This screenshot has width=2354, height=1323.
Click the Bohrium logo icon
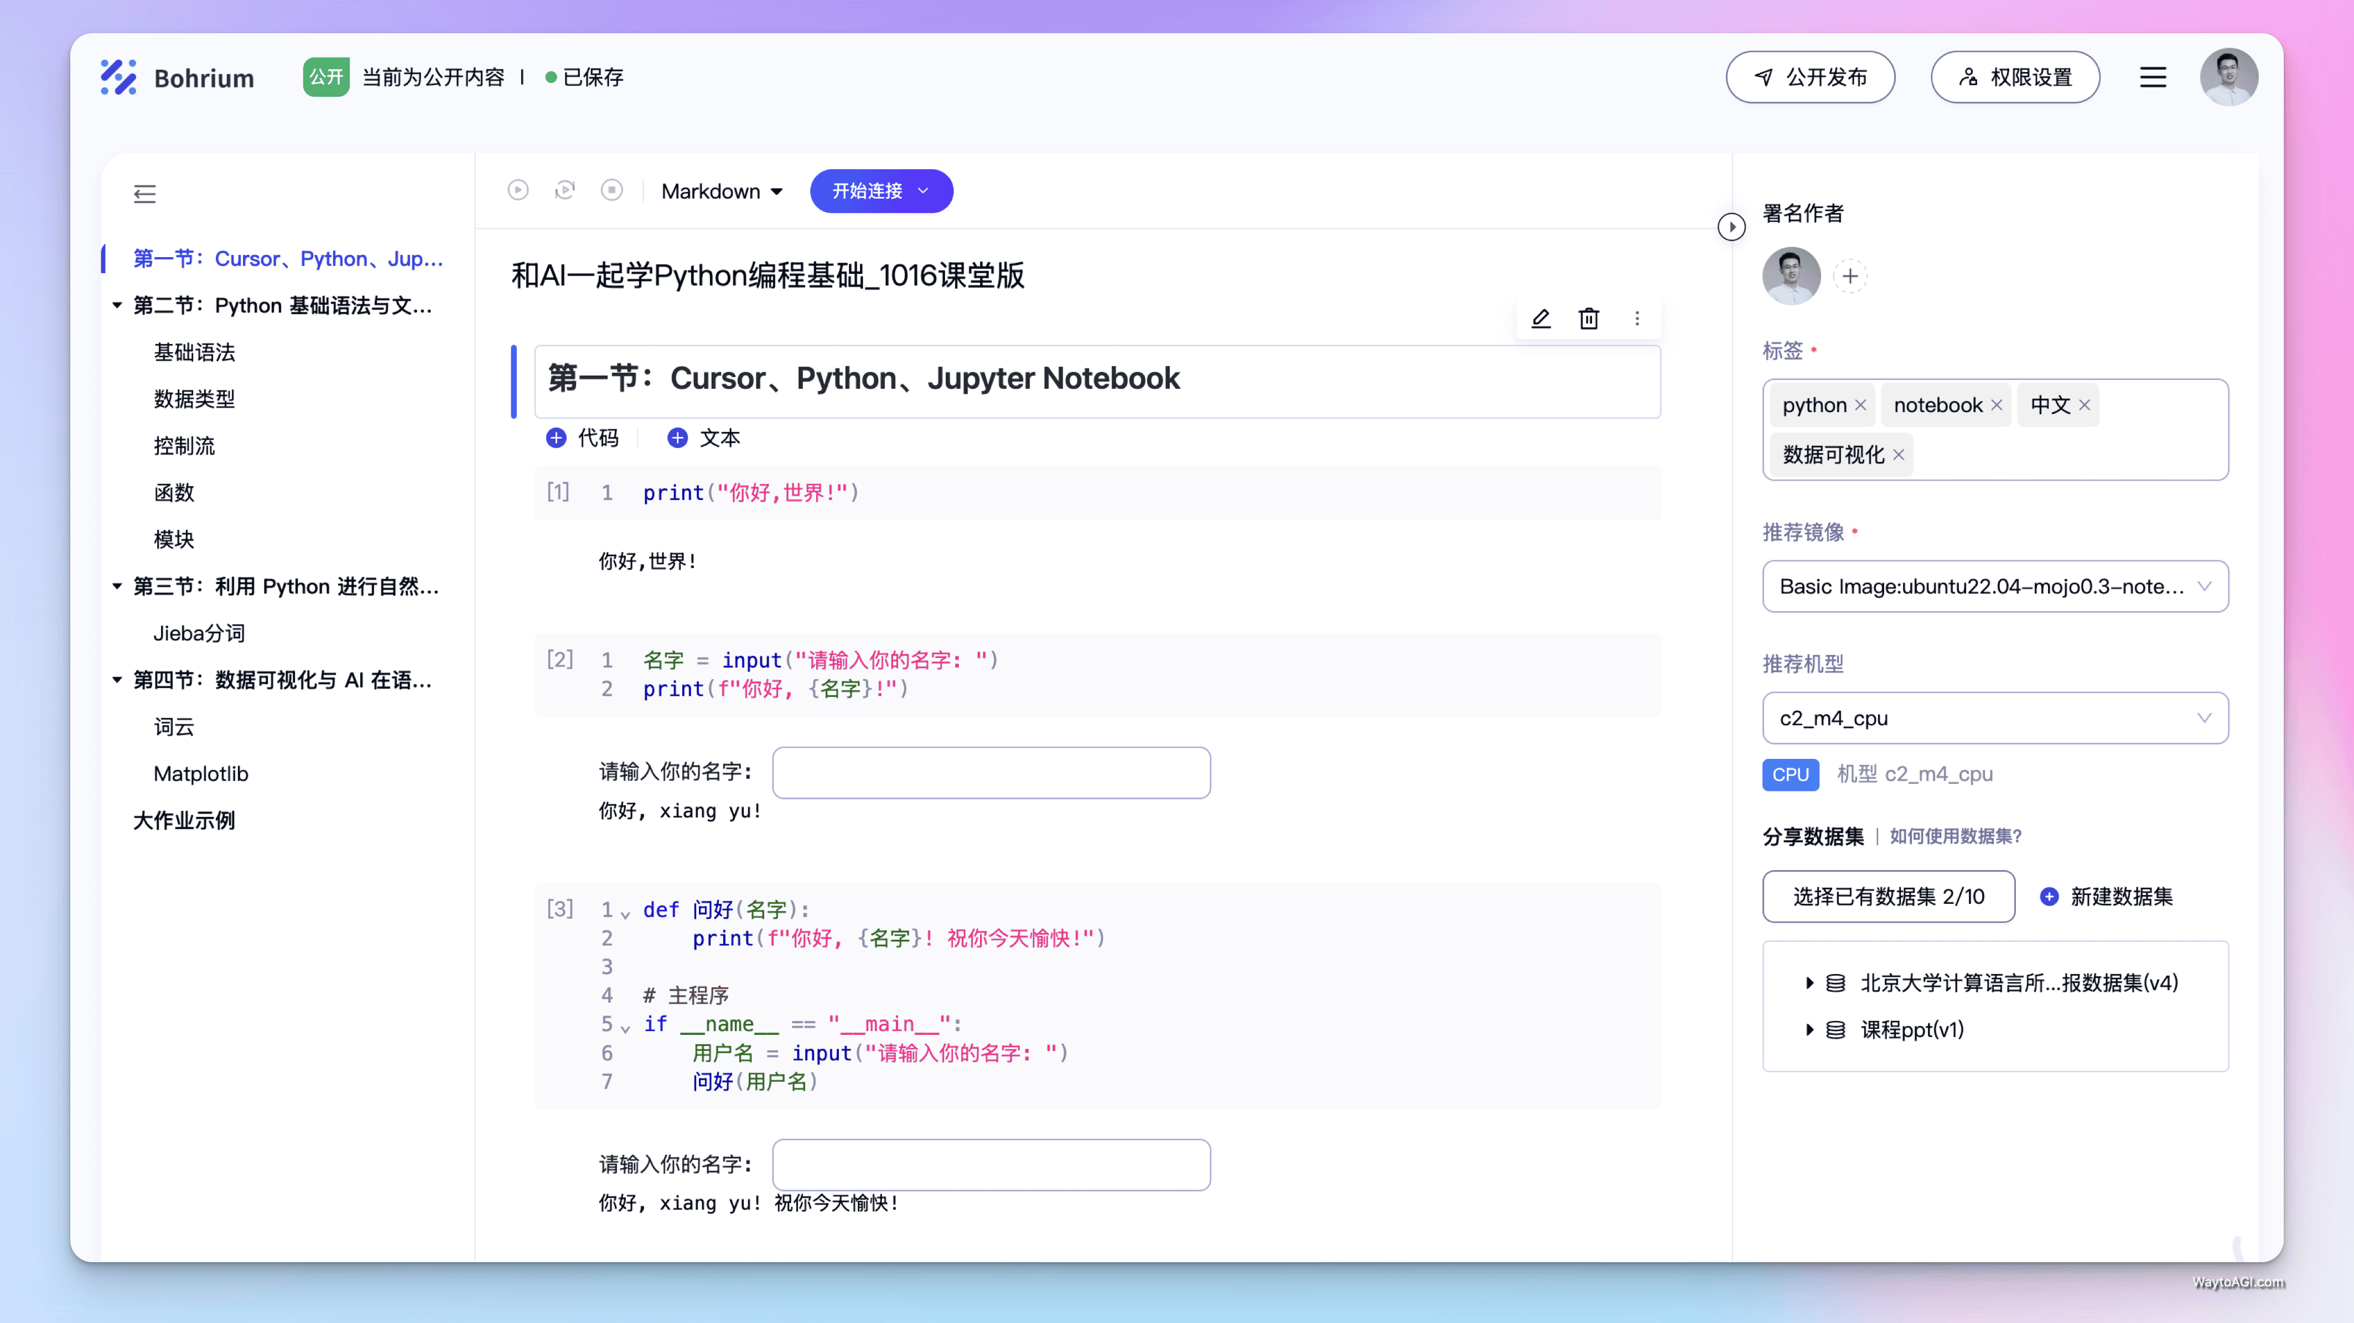coord(118,77)
